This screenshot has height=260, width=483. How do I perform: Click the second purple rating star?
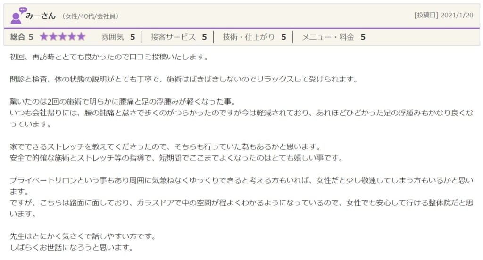tap(53, 37)
